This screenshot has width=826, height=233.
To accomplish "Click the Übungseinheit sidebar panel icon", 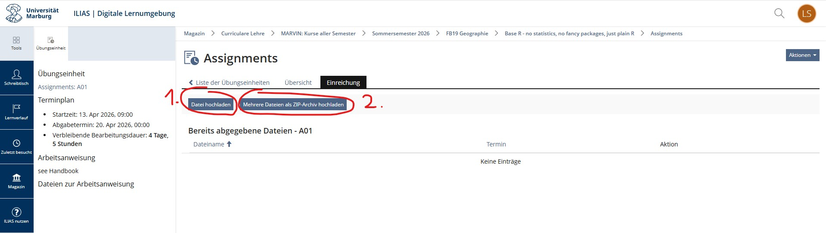I will point(51,43).
